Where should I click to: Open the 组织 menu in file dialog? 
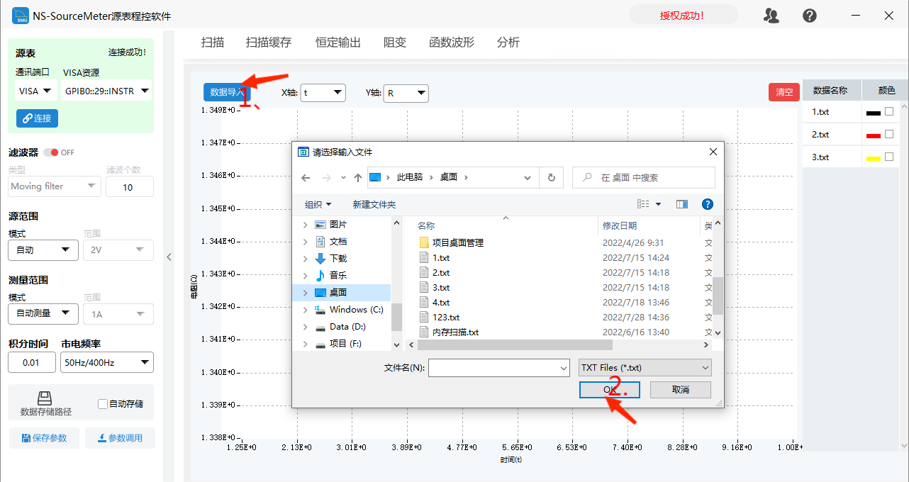(x=318, y=204)
